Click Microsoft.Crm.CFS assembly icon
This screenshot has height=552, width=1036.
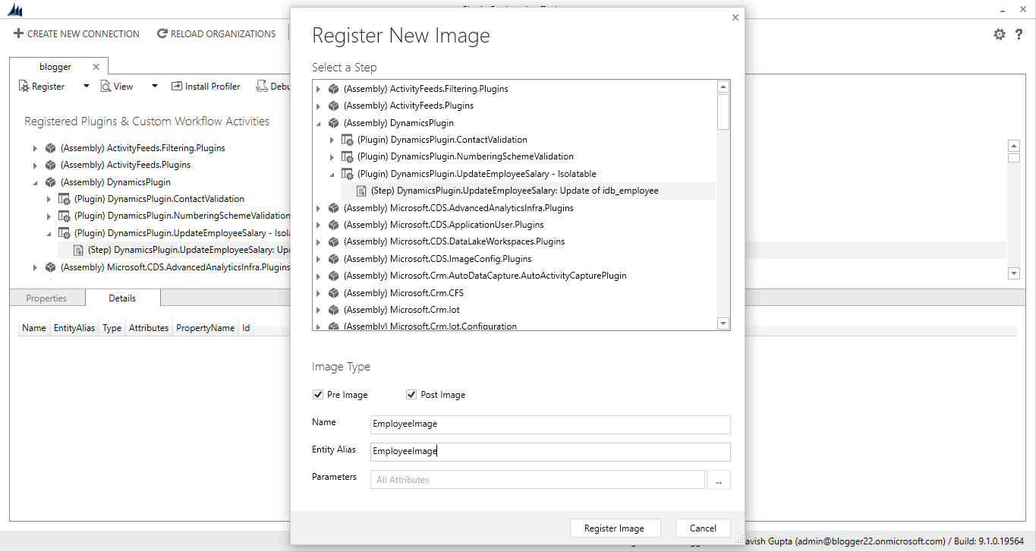tap(333, 293)
